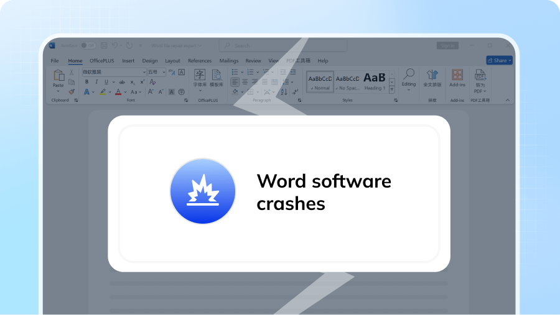Viewport: 560px width, 315px height.
Task: Click the Sign in button
Action: click(447, 45)
